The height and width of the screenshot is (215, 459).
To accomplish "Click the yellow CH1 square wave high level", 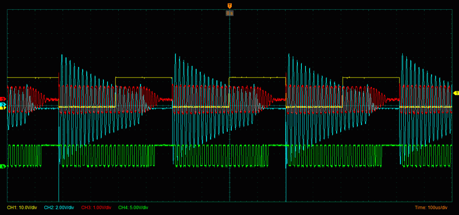I will point(143,77).
